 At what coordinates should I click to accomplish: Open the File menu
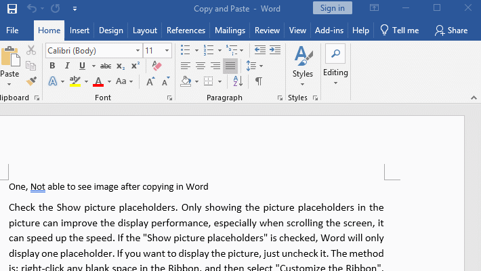(x=12, y=30)
